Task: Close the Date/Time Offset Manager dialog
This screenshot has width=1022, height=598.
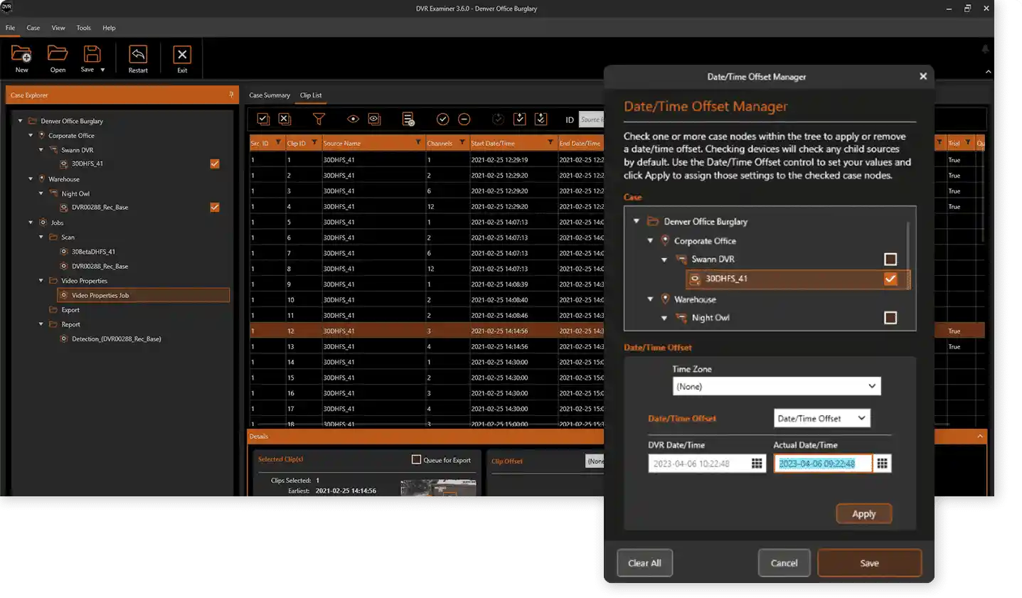Action: (923, 76)
